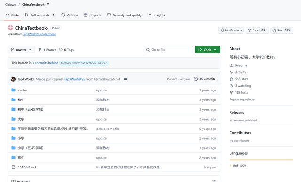Screen dimensions: 301x182
Task: Open the master branch dropdown
Action: [x=21, y=50]
